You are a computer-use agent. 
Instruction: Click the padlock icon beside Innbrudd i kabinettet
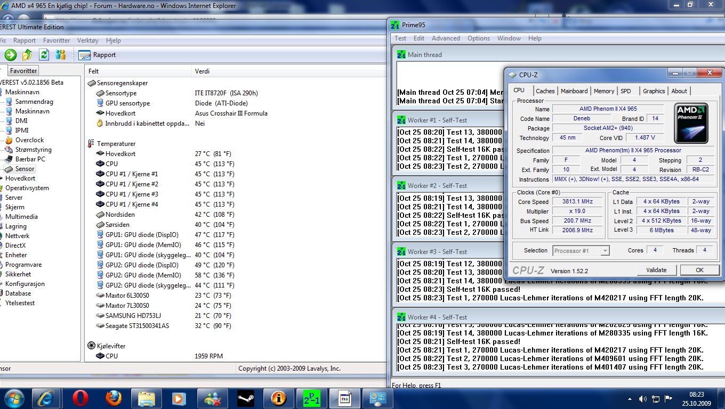coord(100,124)
